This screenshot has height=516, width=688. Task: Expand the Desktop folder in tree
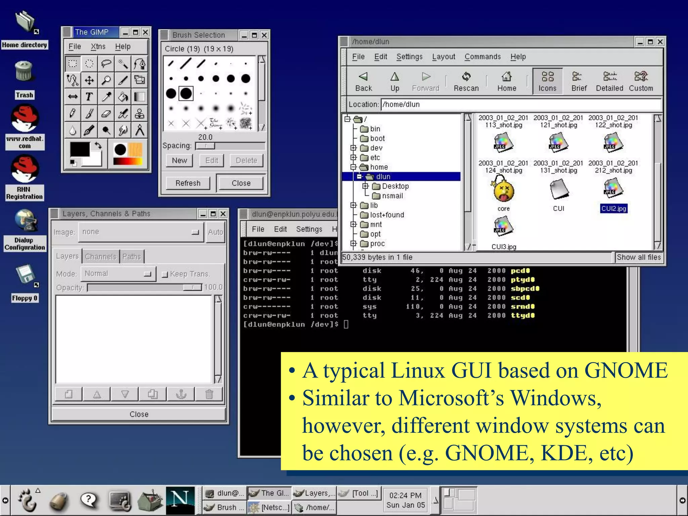(365, 186)
